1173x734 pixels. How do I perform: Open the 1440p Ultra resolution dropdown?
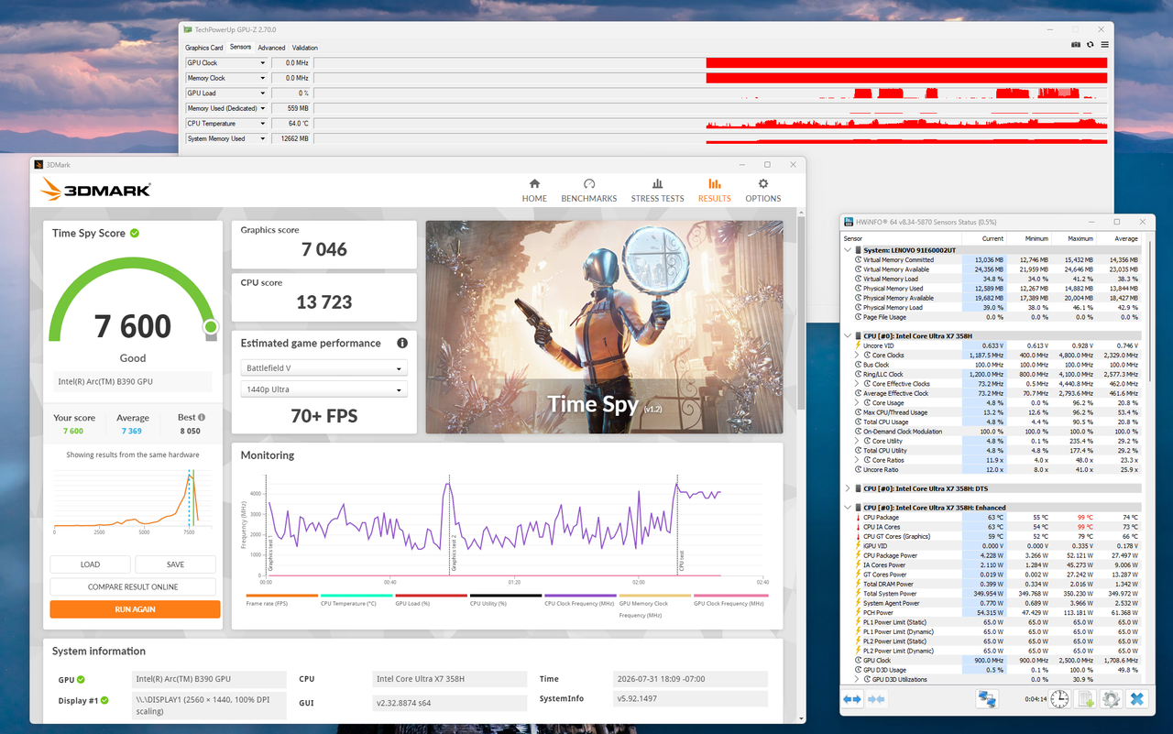tap(324, 390)
